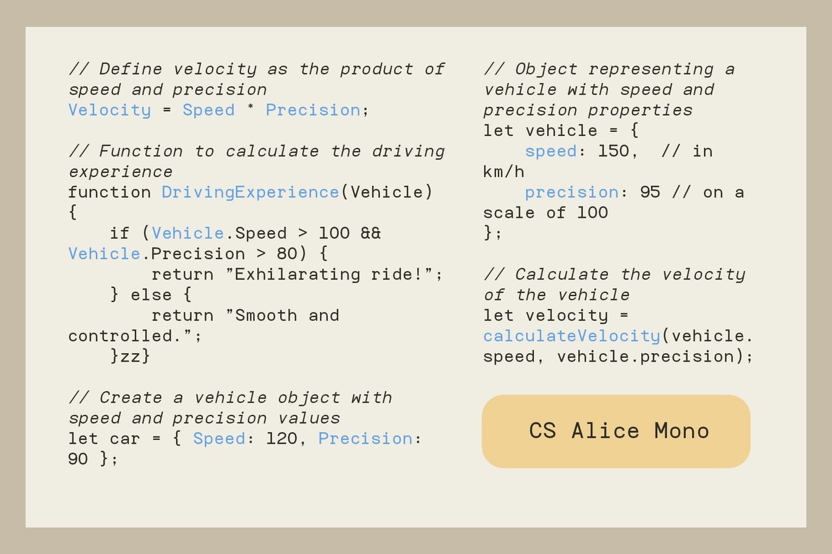Screen dimensions: 832x554
Task: Click the CS Alice Mono button
Action: (x=616, y=431)
